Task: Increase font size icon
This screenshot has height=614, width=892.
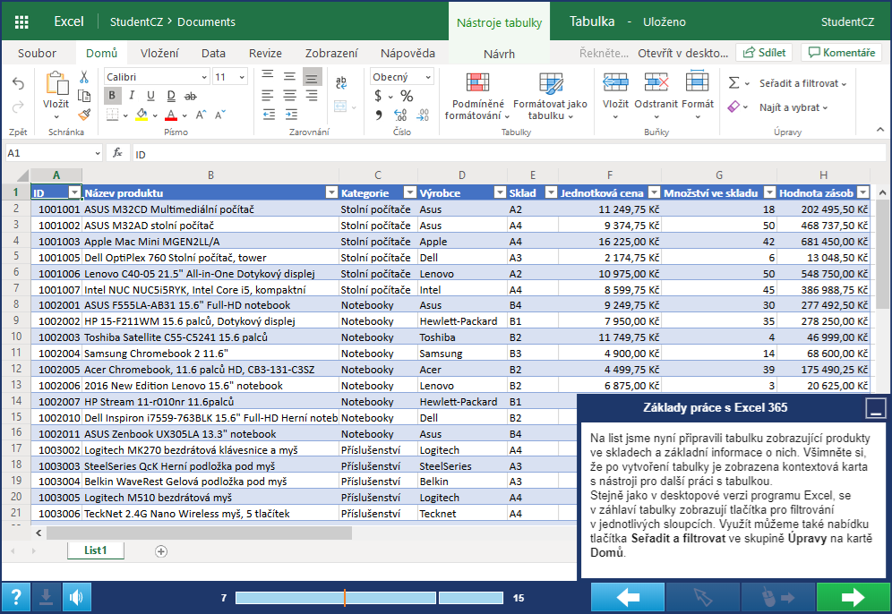Action: click(x=201, y=115)
